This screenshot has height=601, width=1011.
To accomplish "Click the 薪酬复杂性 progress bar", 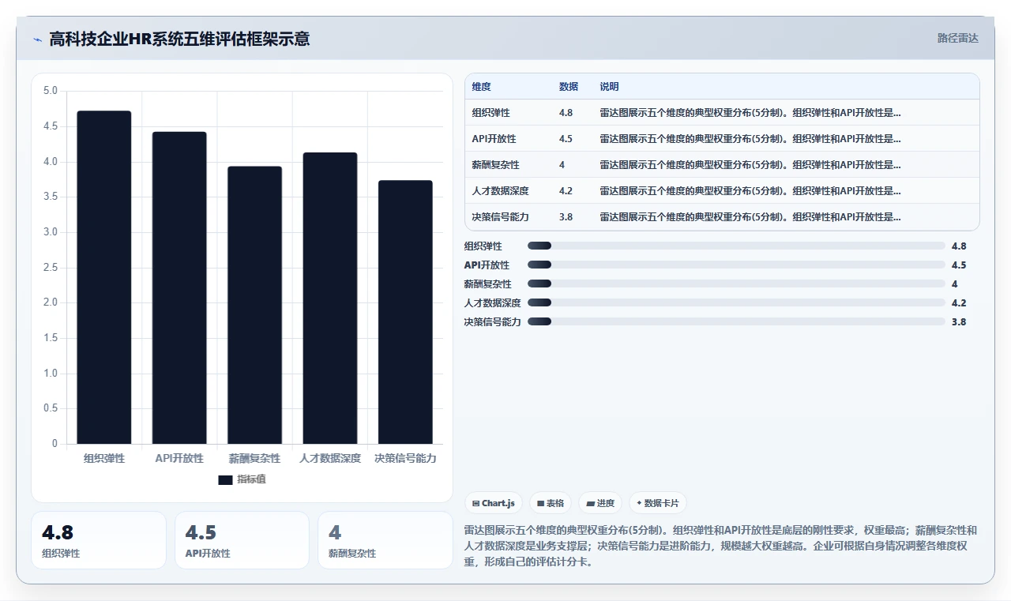I will click(x=736, y=284).
